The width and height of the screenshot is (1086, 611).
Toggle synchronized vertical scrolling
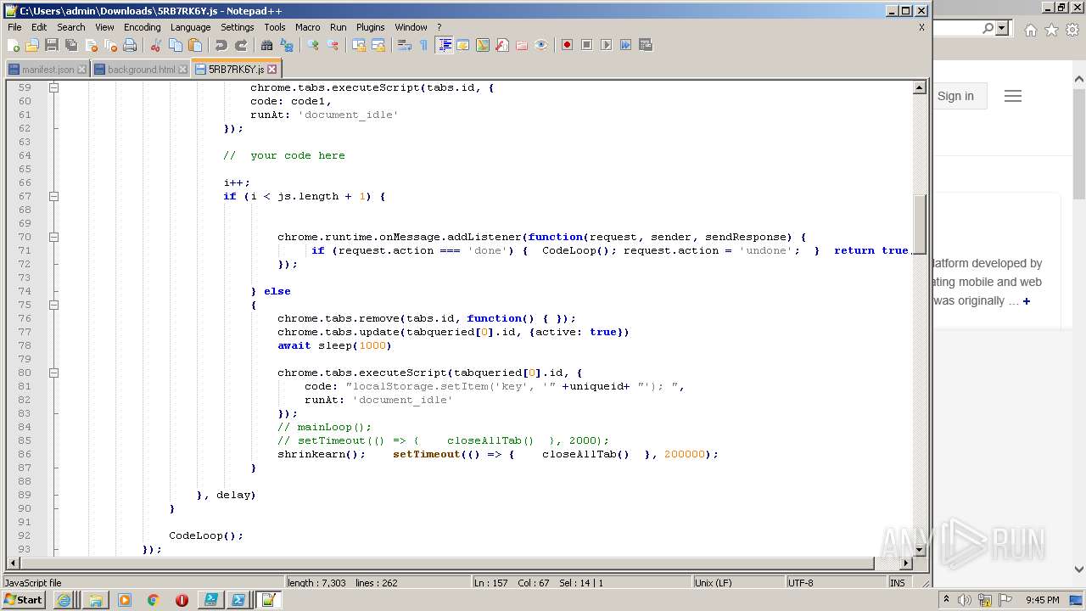[359, 45]
